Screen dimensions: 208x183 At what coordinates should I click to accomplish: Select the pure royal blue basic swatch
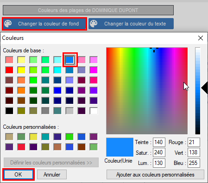tap(57, 90)
